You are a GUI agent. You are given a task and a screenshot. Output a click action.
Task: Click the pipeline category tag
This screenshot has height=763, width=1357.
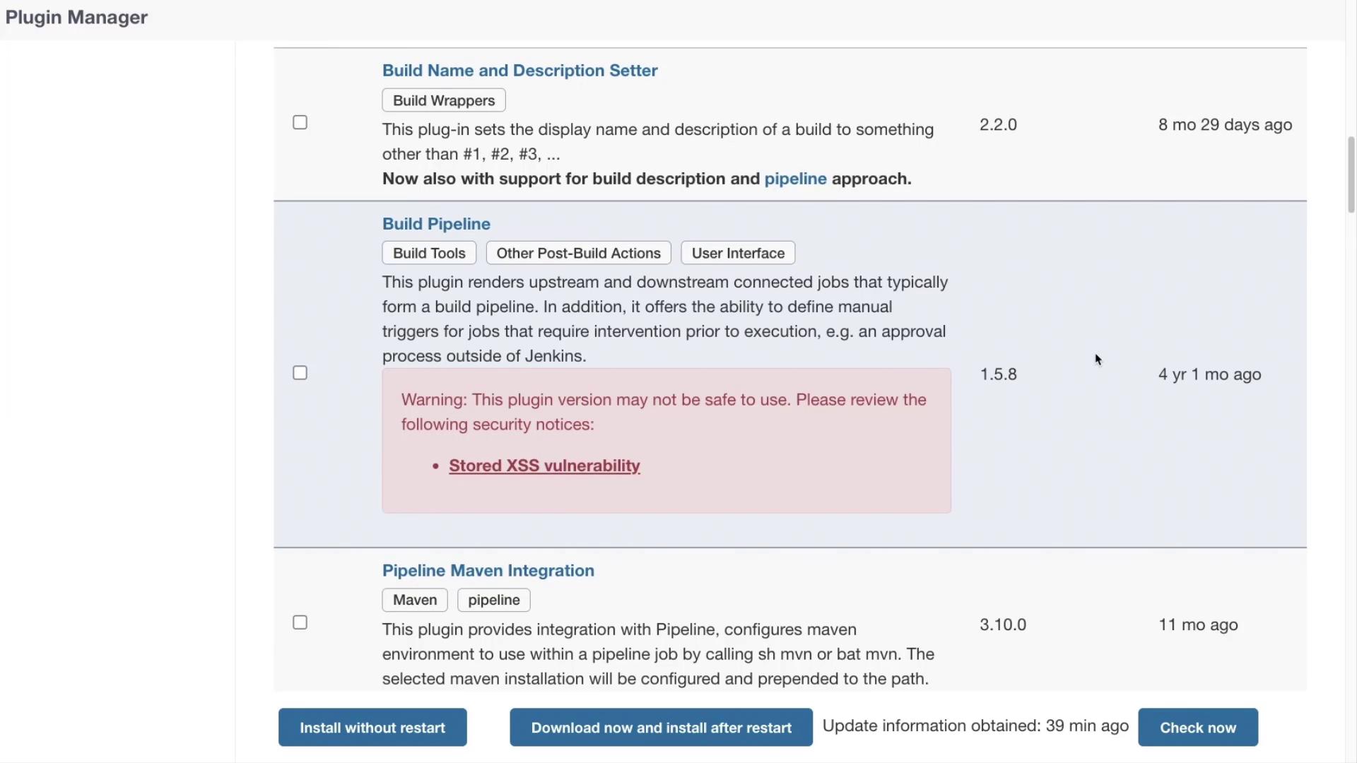[493, 600]
